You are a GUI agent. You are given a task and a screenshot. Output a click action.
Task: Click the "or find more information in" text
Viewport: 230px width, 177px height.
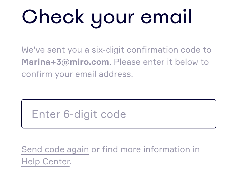tap(145, 149)
